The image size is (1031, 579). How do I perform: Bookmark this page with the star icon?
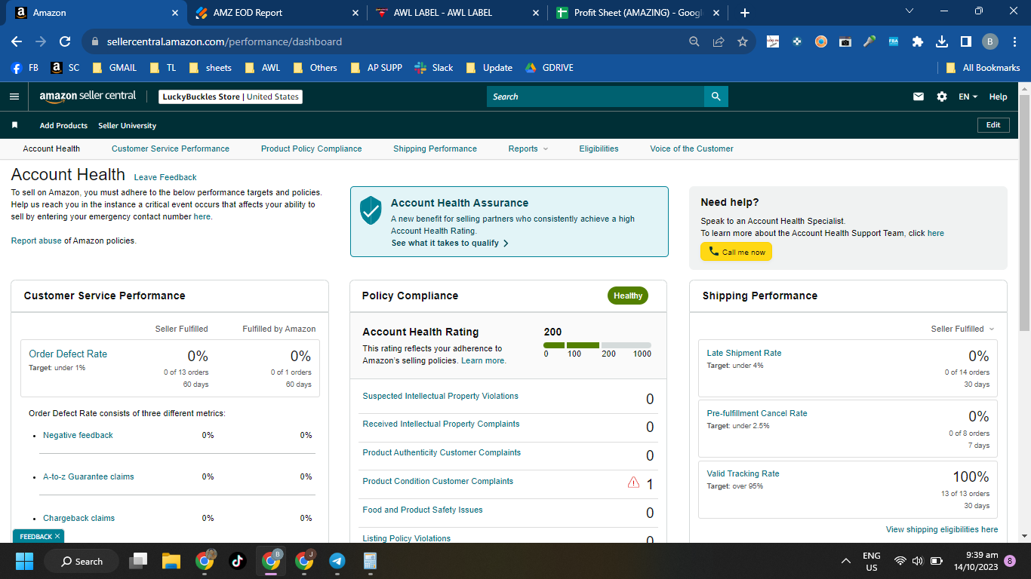point(743,41)
